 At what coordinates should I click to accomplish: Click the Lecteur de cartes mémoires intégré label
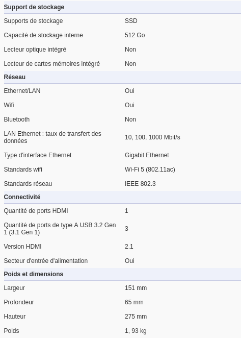52,64
